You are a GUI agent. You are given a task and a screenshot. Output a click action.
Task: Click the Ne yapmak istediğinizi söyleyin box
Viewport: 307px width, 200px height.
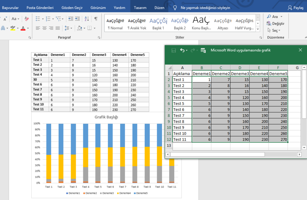[x=205, y=8]
